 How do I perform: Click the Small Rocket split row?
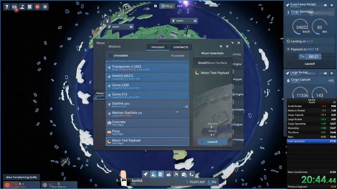tap(311, 106)
